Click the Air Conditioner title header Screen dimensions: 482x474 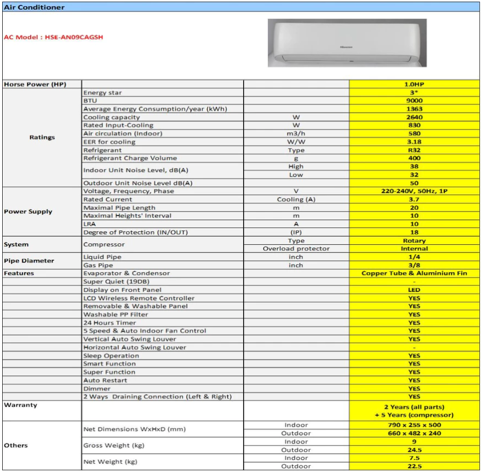click(x=34, y=7)
